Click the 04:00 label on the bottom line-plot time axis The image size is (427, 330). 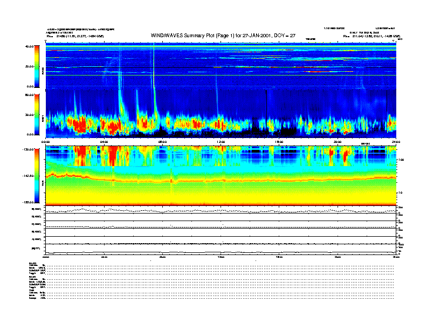coord(104,257)
